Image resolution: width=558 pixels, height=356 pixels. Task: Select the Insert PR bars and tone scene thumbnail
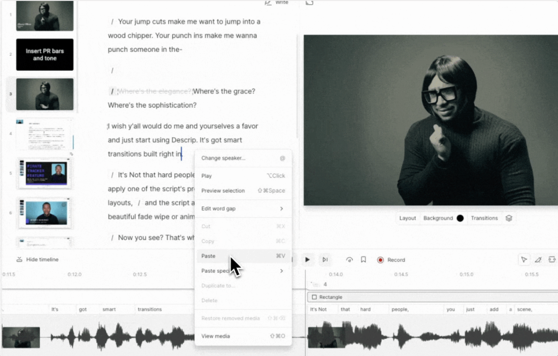[45, 55]
